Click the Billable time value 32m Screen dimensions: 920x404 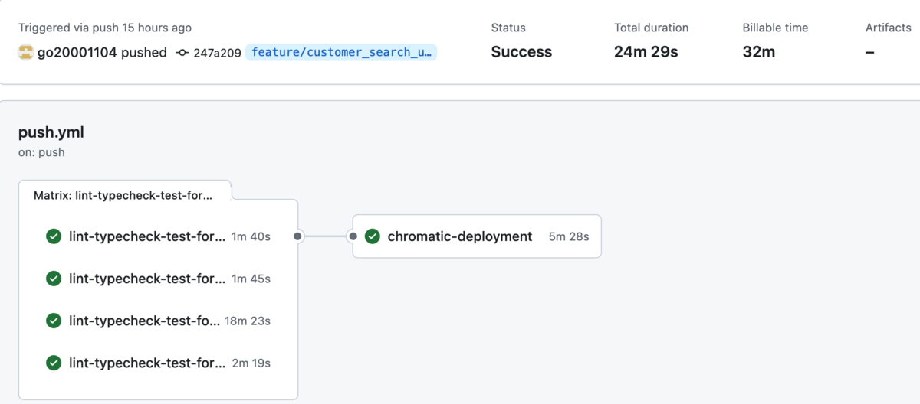(759, 52)
